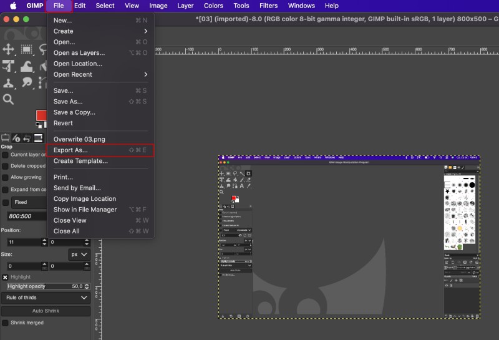Select the Zoom magnifier tool
499x340 pixels.
[x=8, y=99]
